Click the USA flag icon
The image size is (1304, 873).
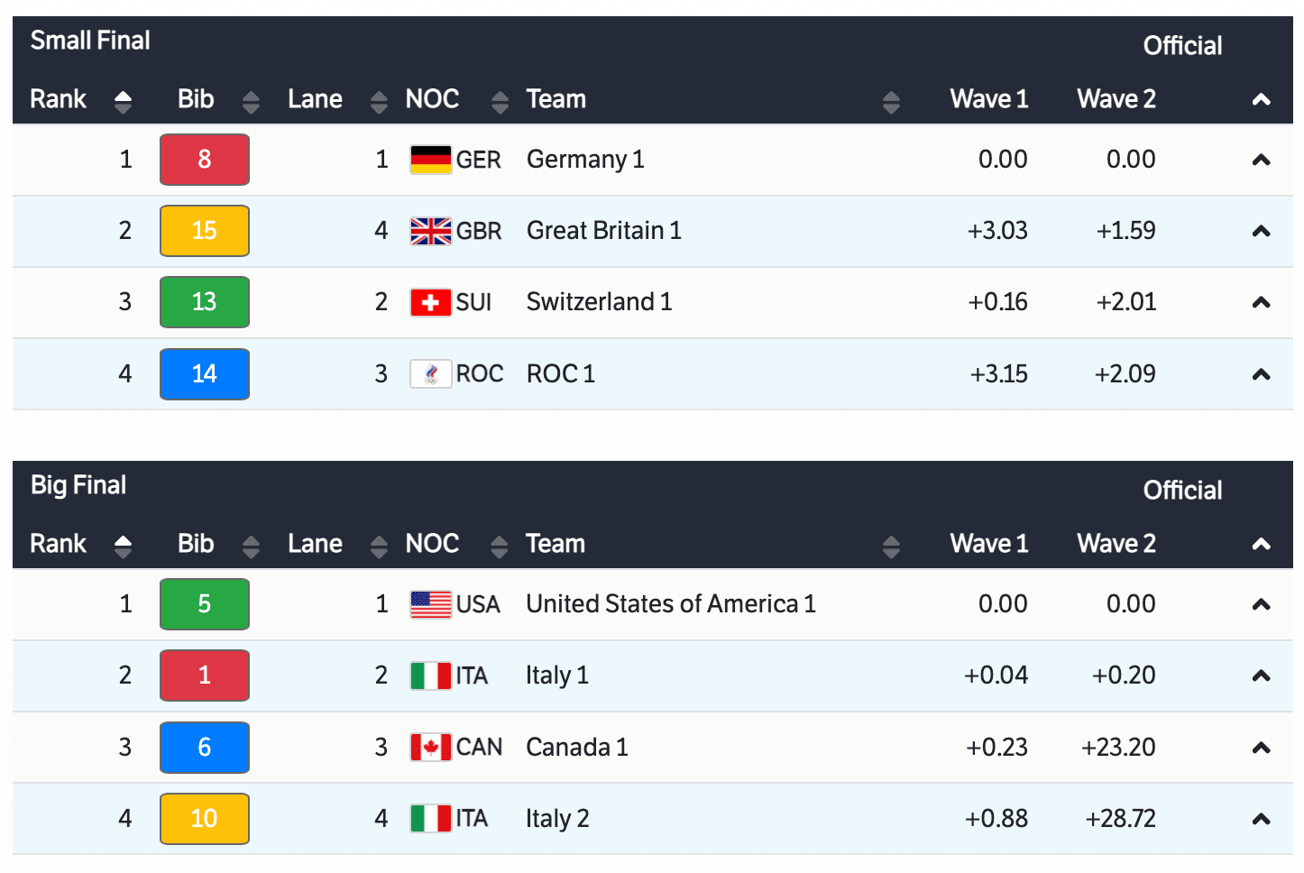click(430, 604)
